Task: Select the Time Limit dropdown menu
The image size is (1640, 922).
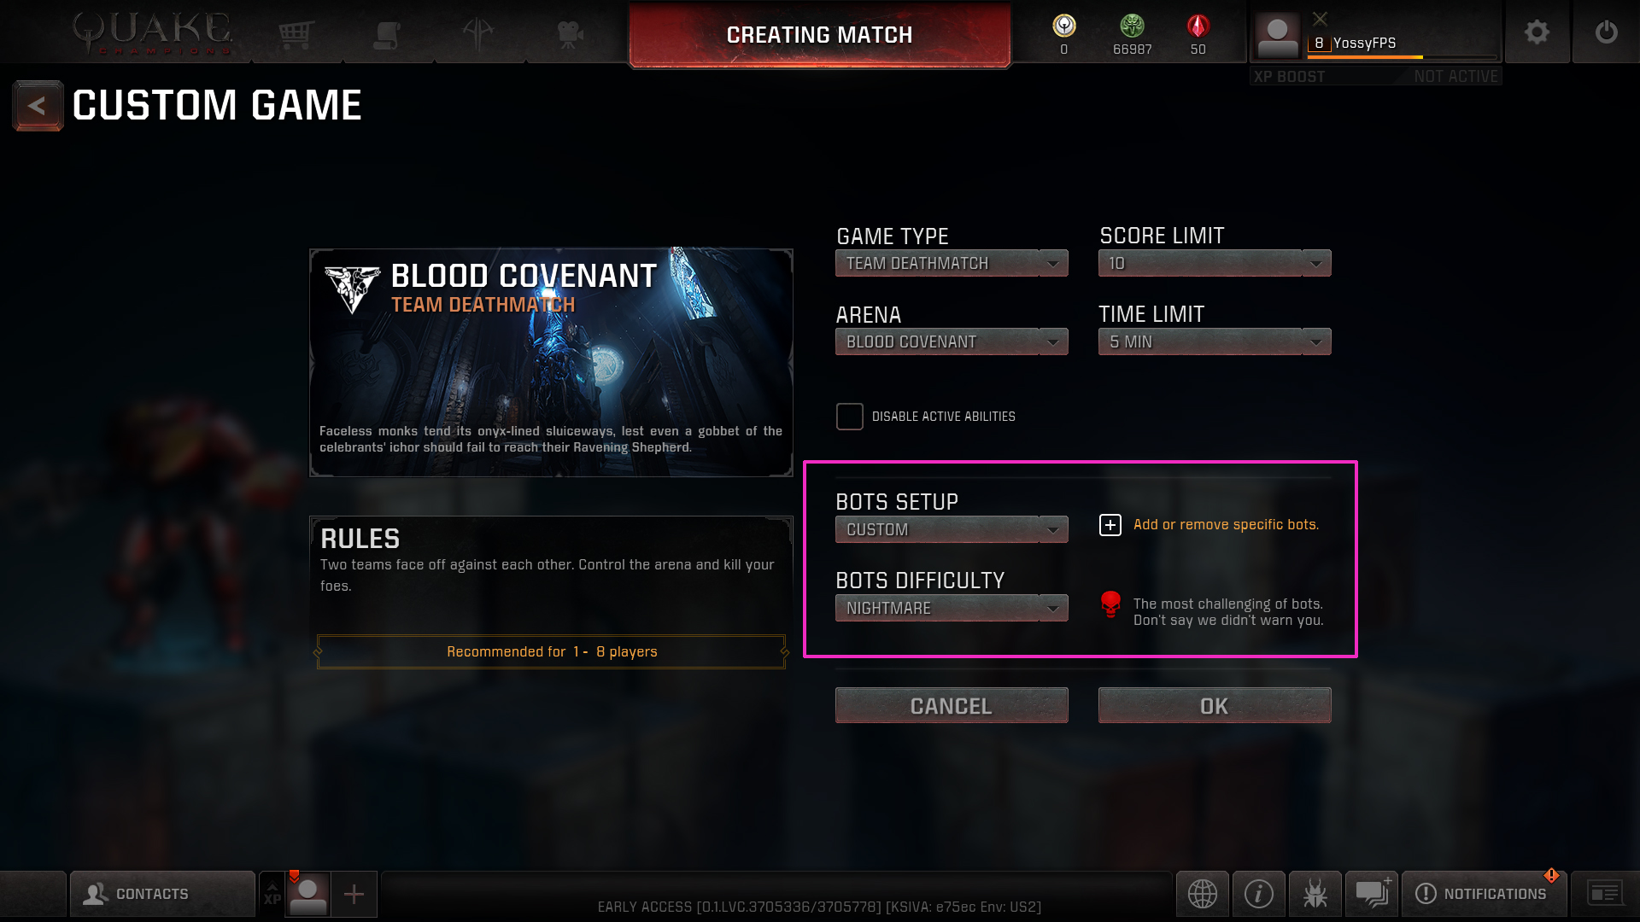Action: click(x=1213, y=342)
